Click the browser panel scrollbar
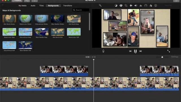Screen dimensions: 181x102 point(89,22)
